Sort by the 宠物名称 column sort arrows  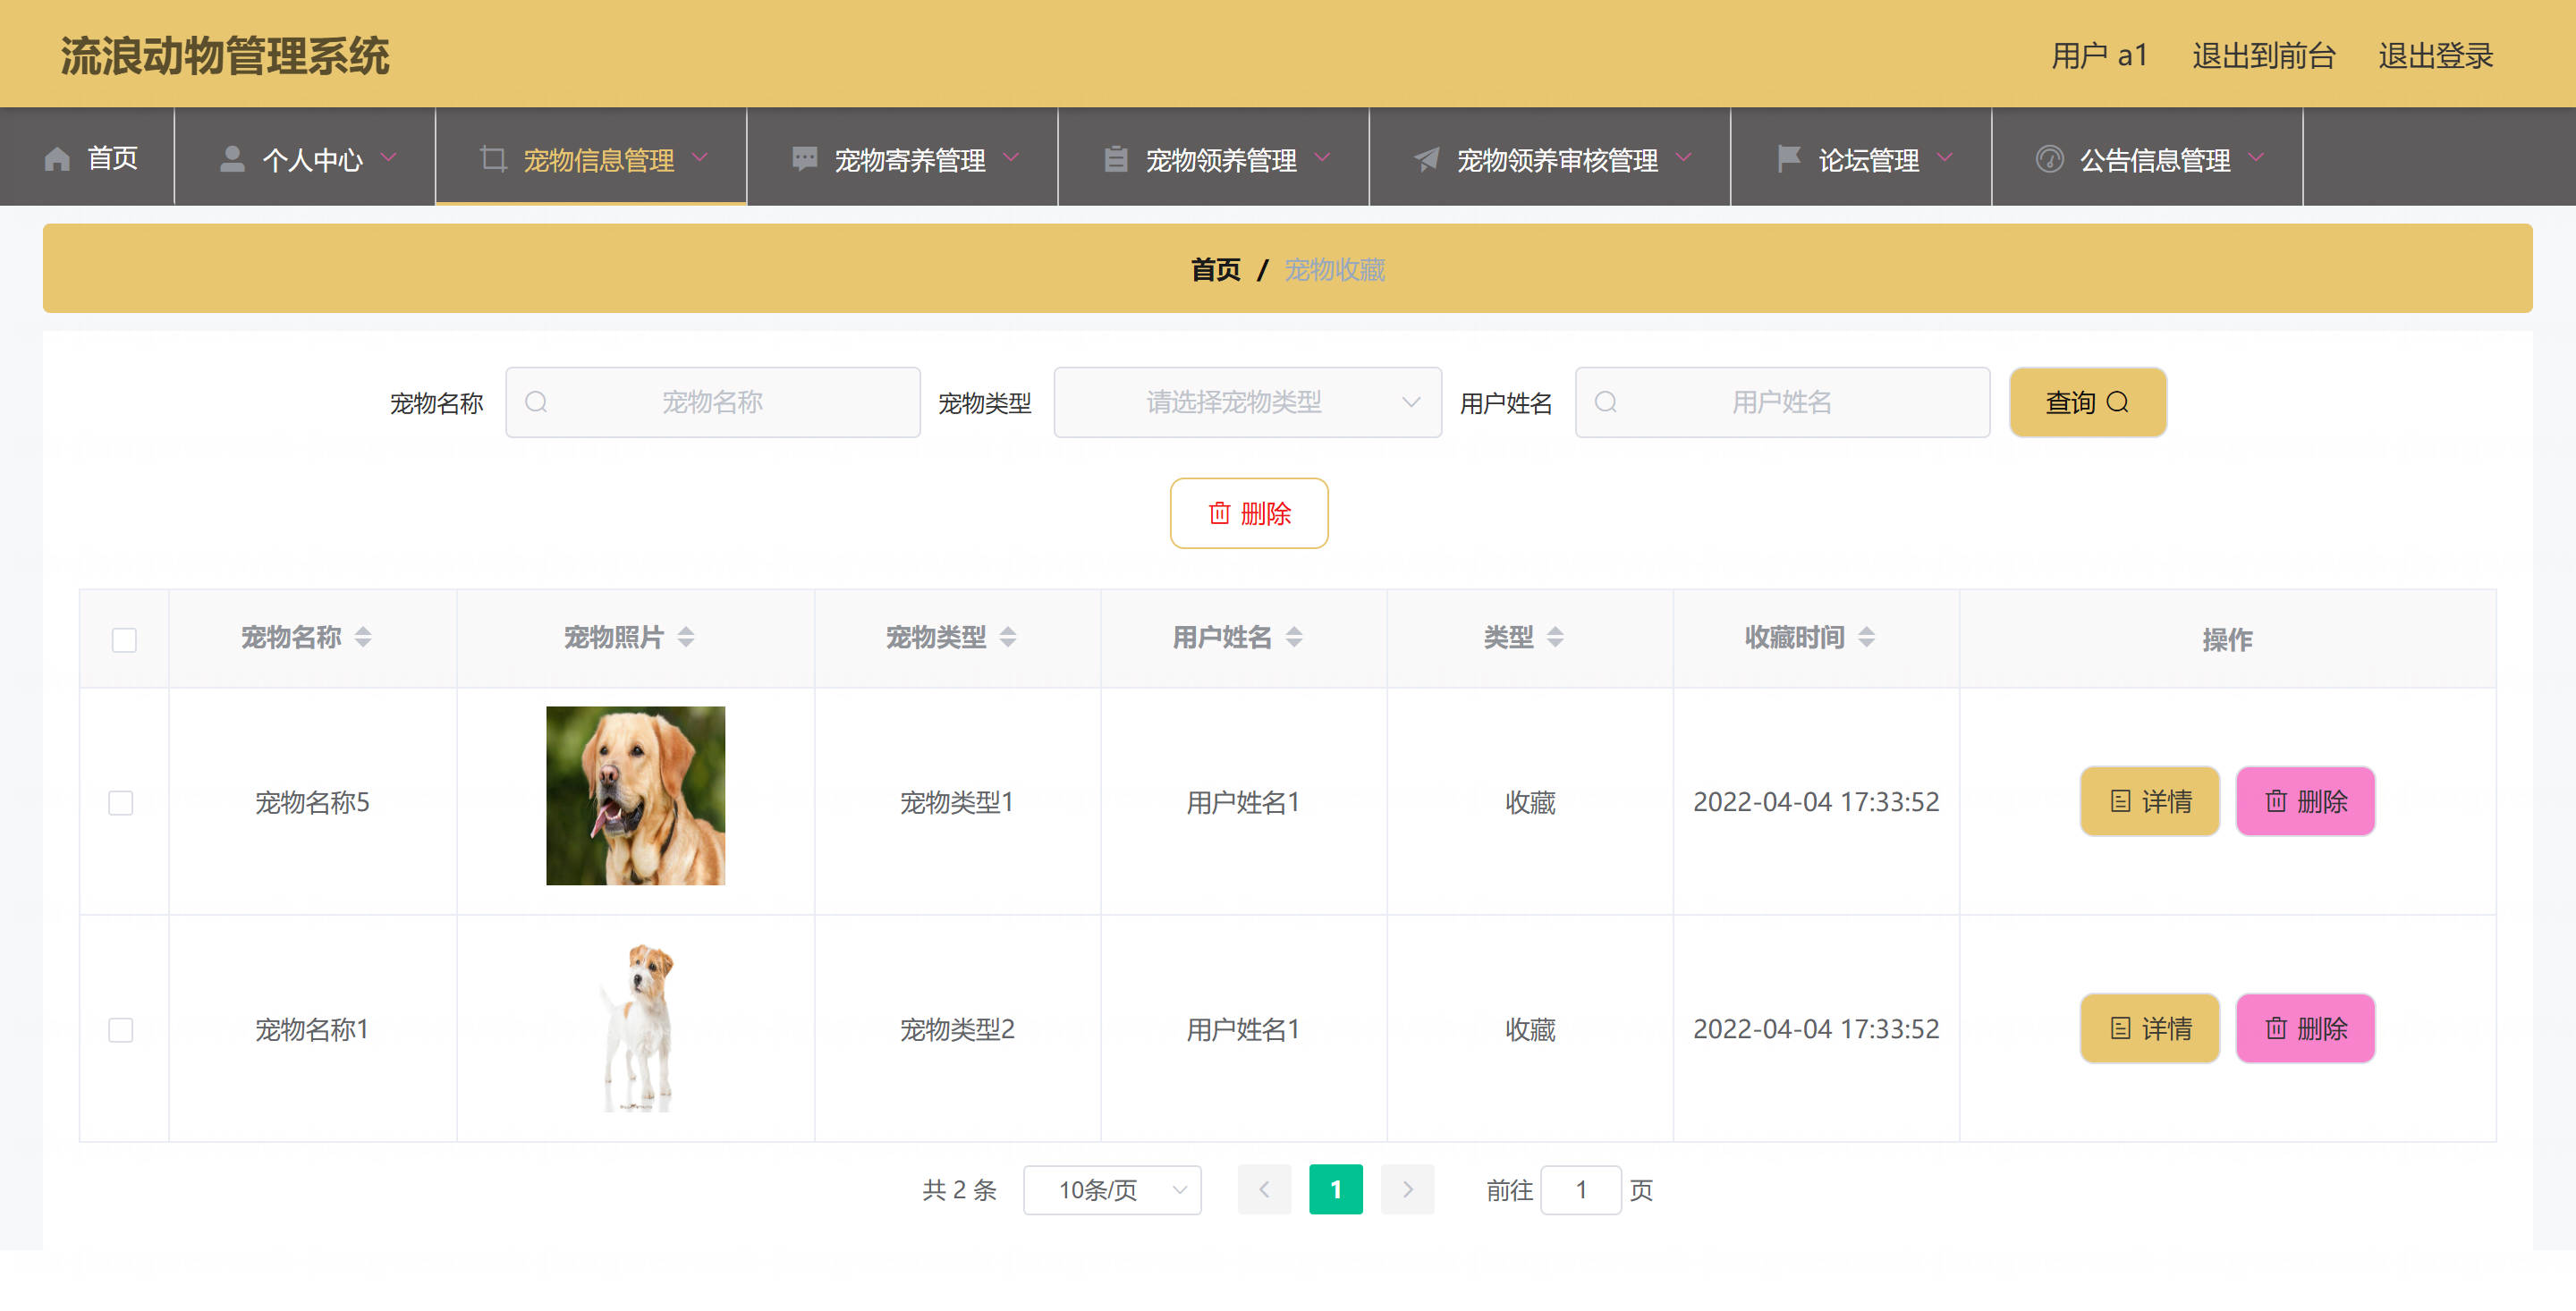point(363,637)
